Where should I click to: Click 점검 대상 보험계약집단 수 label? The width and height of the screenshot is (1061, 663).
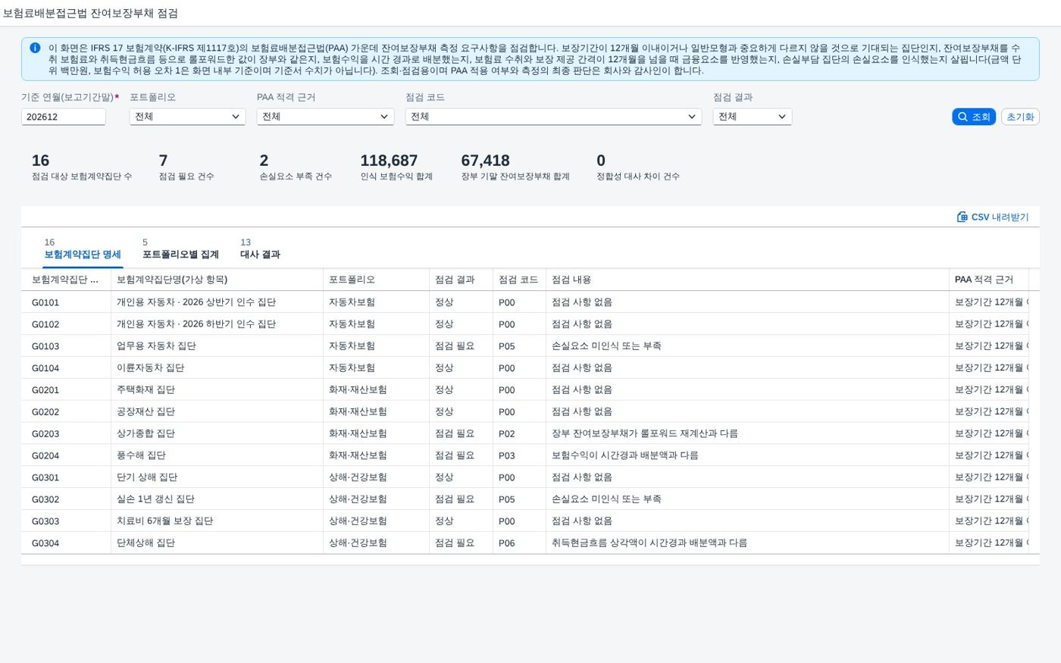[82, 177]
